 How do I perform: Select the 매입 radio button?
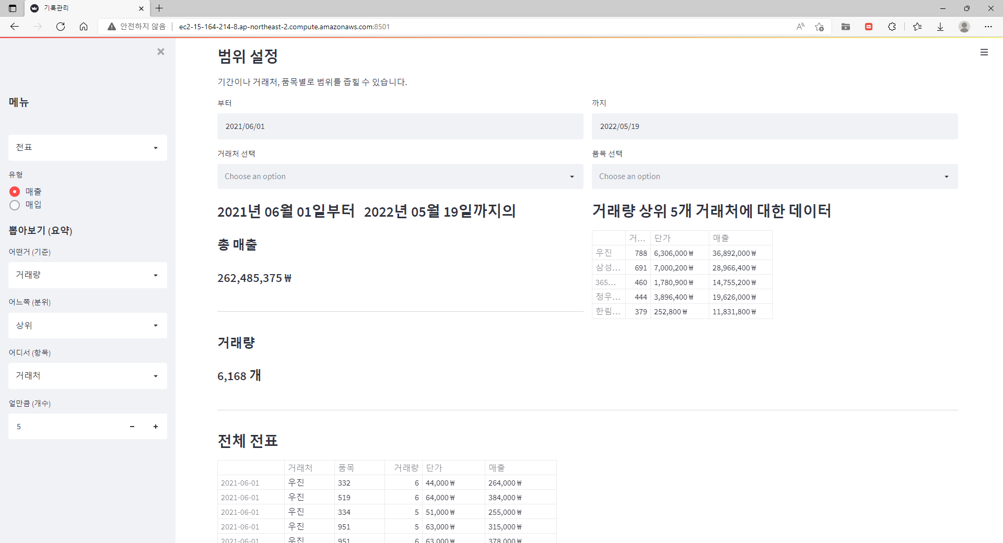coord(15,205)
